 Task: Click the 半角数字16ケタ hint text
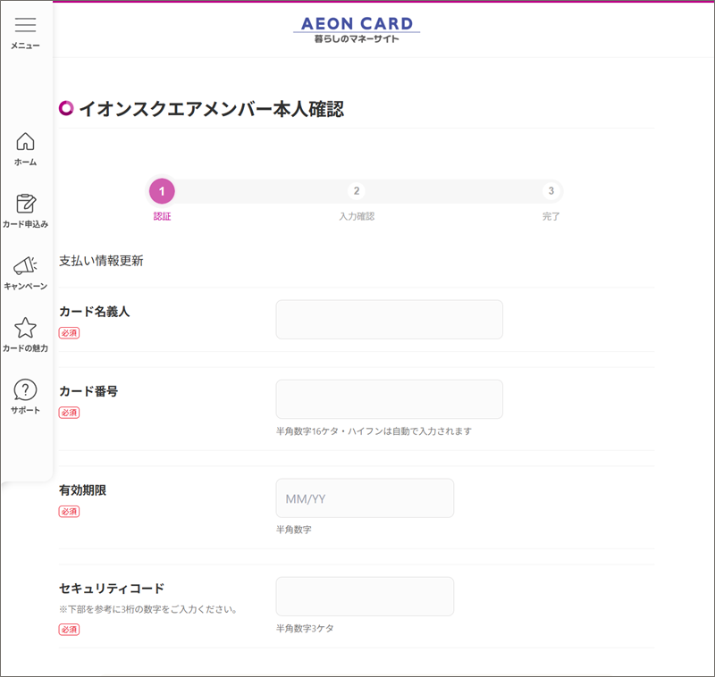pos(374,431)
